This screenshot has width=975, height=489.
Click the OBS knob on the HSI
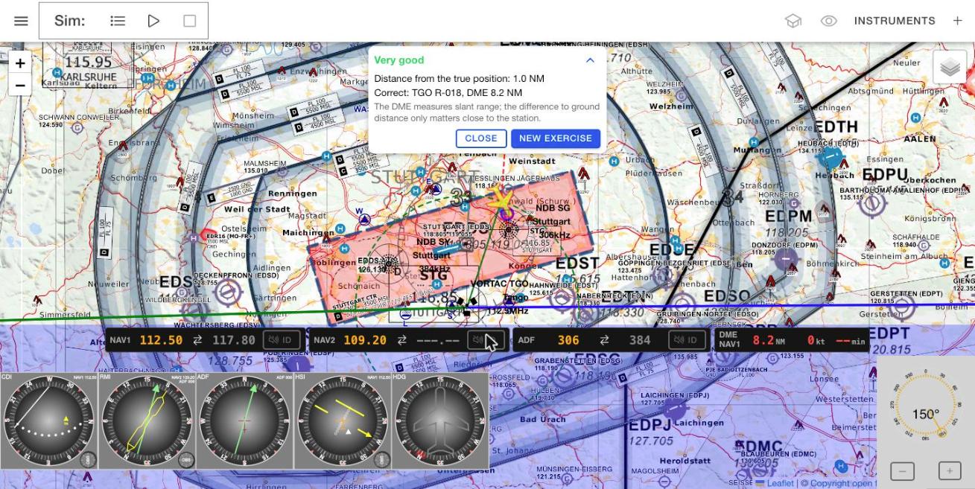point(382,460)
